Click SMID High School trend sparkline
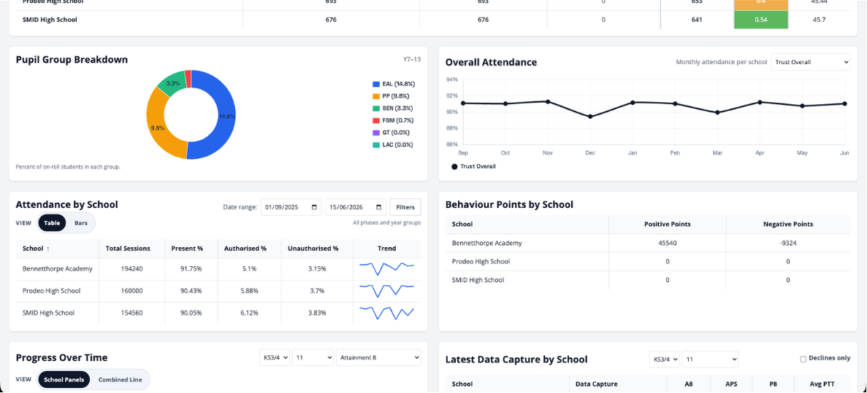Viewport: 867px width, 393px height. click(x=386, y=312)
